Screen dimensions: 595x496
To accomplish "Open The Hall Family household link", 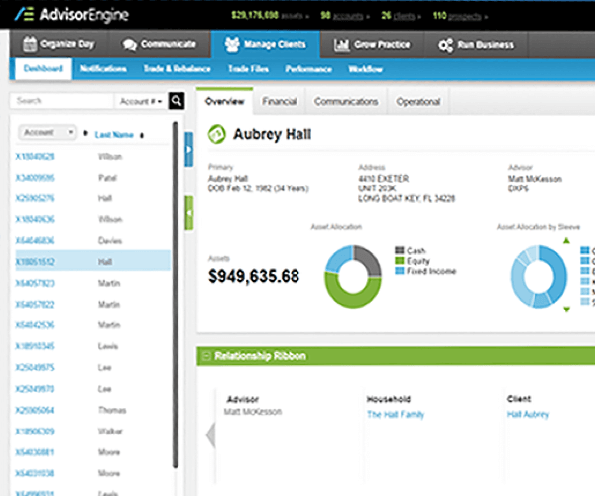I will click(x=395, y=414).
